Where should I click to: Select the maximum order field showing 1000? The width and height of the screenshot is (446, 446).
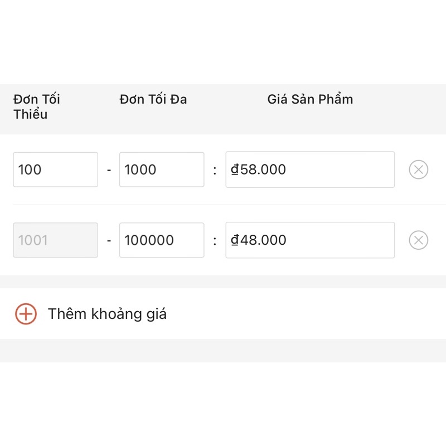pyautogui.click(x=161, y=169)
